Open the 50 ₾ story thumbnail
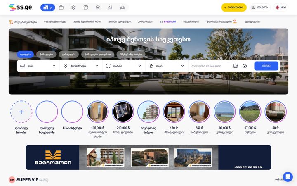This screenshot has height=186, width=297. coord(276,112)
